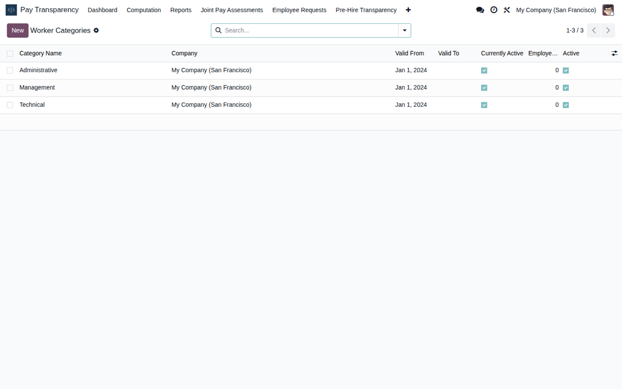Click the Pay Transparency app title
This screenshot has height=389, width=622.
(x=49, y=10)
